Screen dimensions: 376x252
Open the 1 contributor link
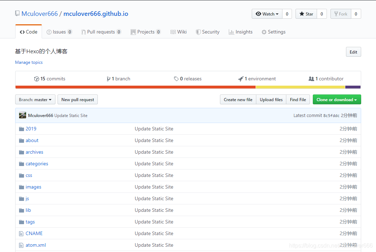coord(326,79)
